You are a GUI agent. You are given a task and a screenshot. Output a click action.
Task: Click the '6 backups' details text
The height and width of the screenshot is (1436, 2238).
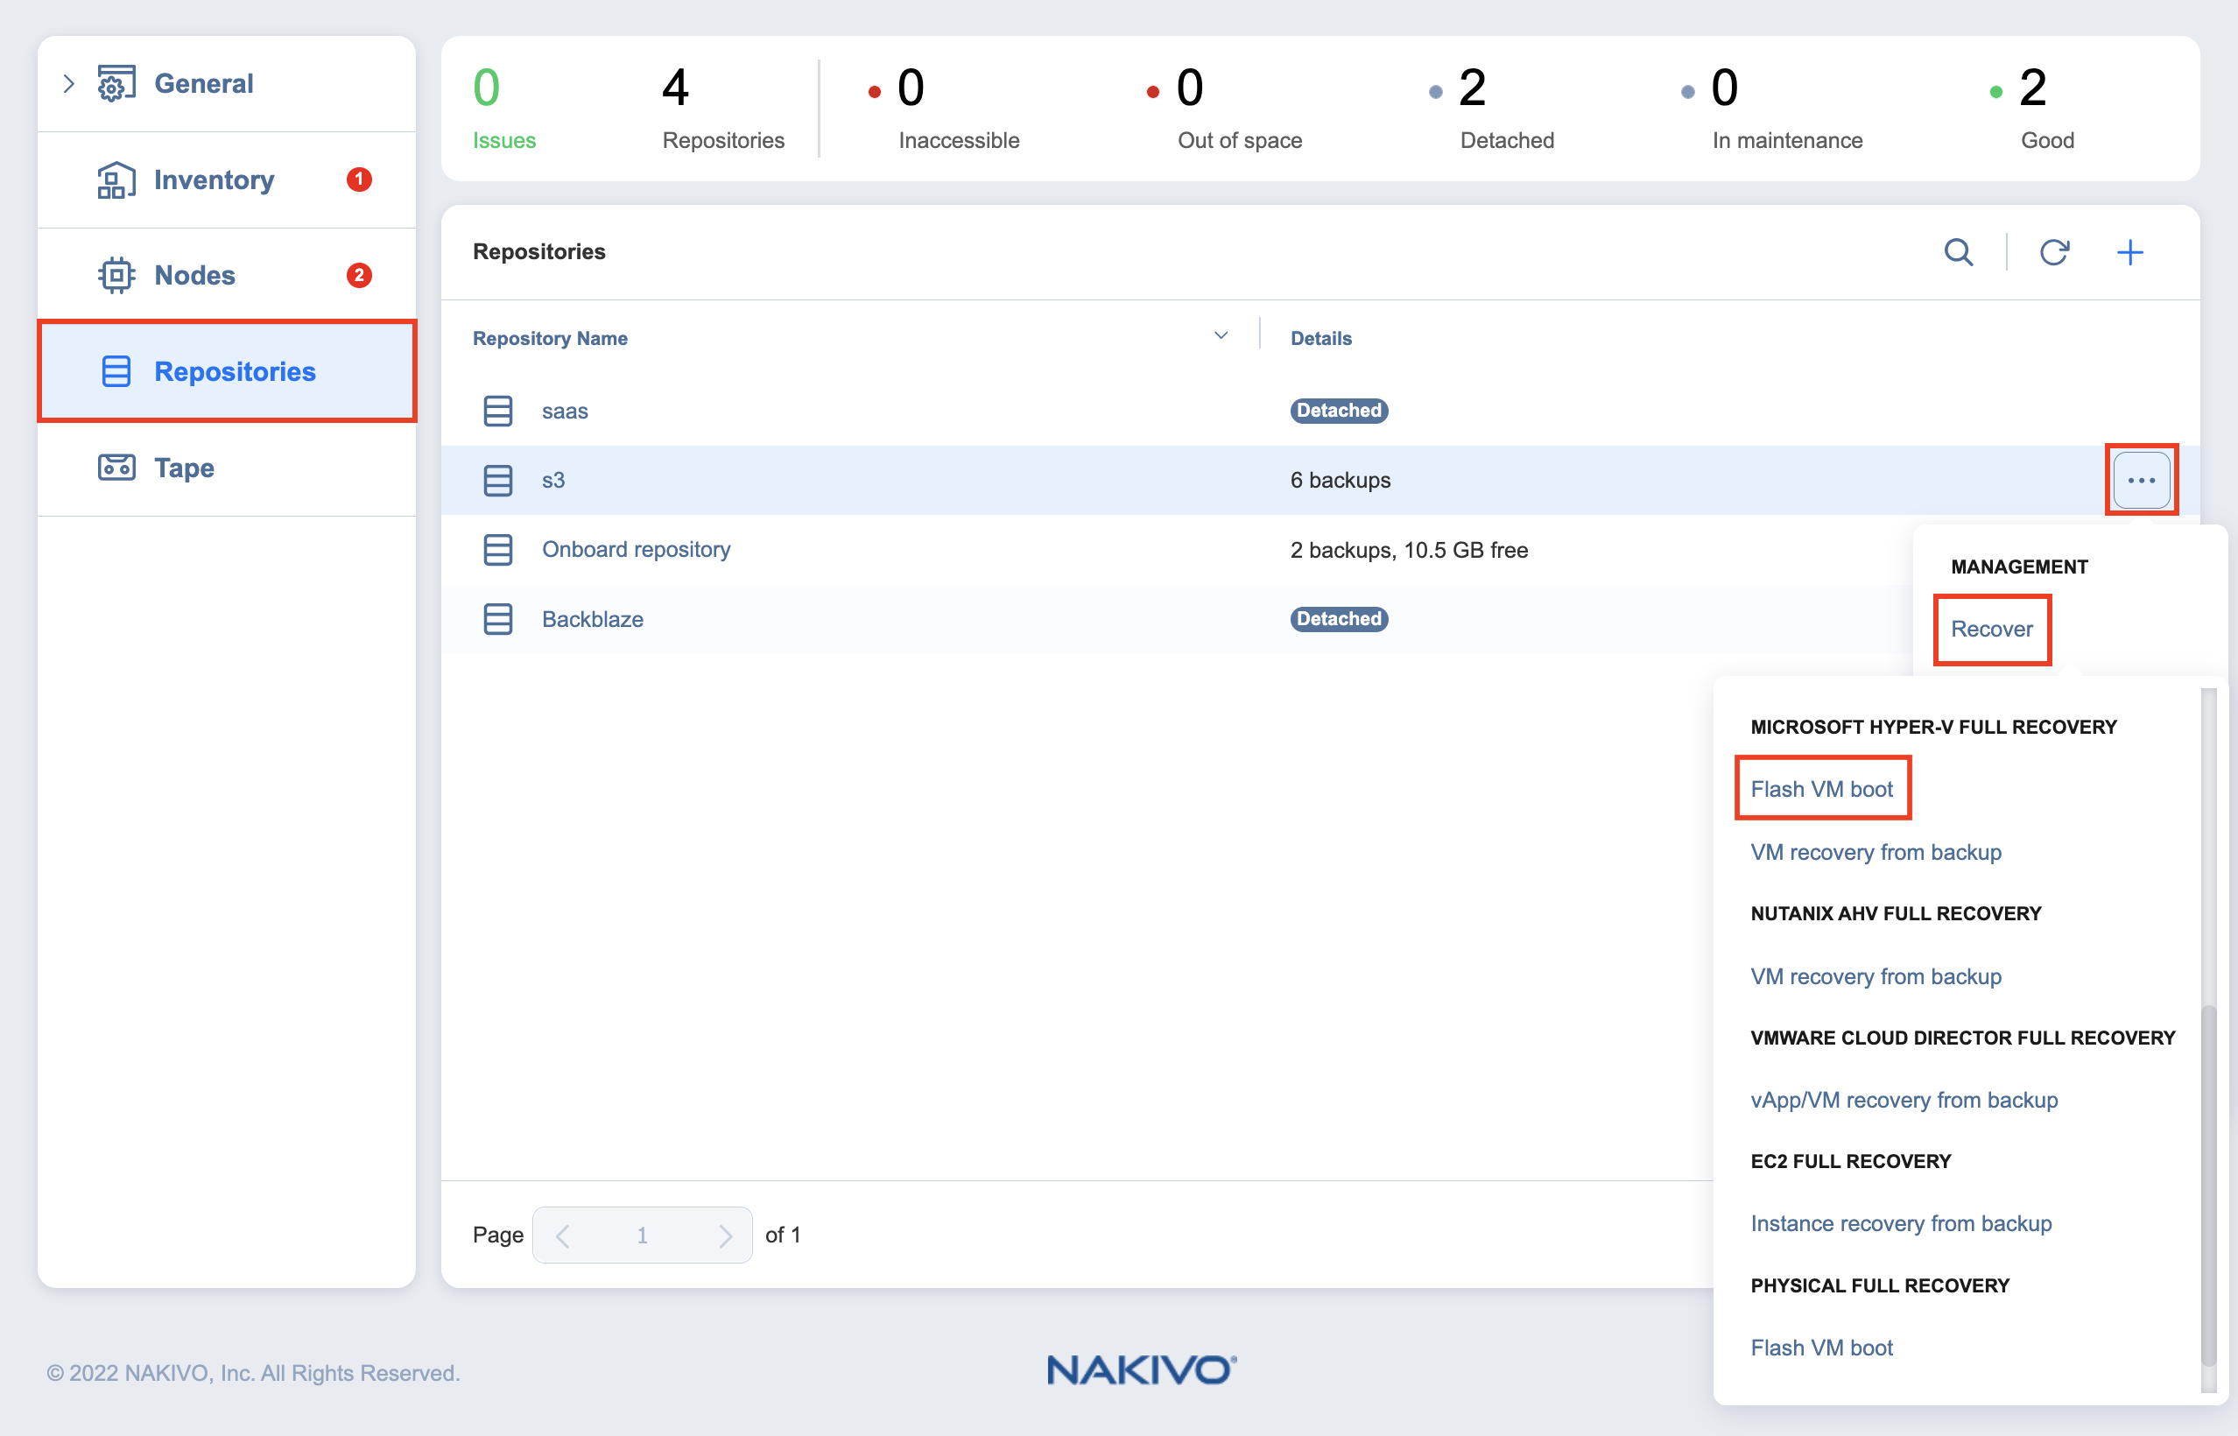click(1340, 480)
